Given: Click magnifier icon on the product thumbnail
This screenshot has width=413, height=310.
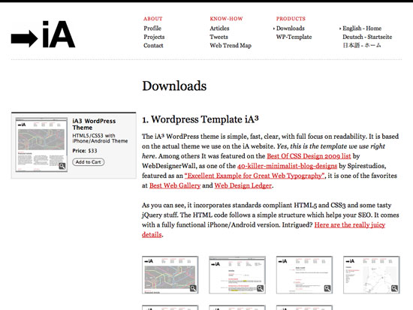Looking at the screenshot, I should click(62, 166).
